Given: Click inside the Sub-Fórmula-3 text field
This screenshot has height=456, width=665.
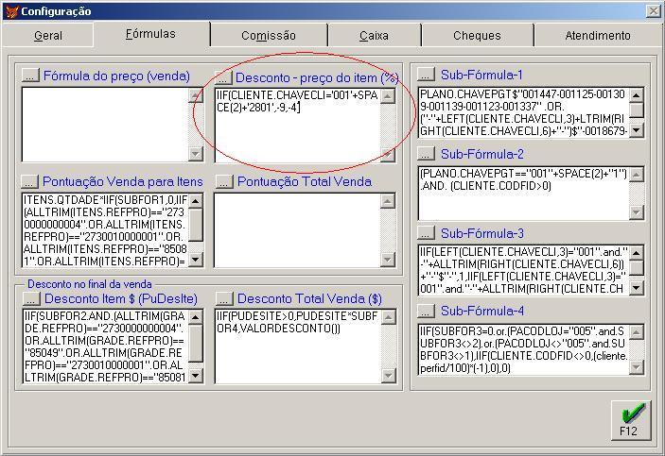Looking at the screenshot, I should (x=523, y=270).
